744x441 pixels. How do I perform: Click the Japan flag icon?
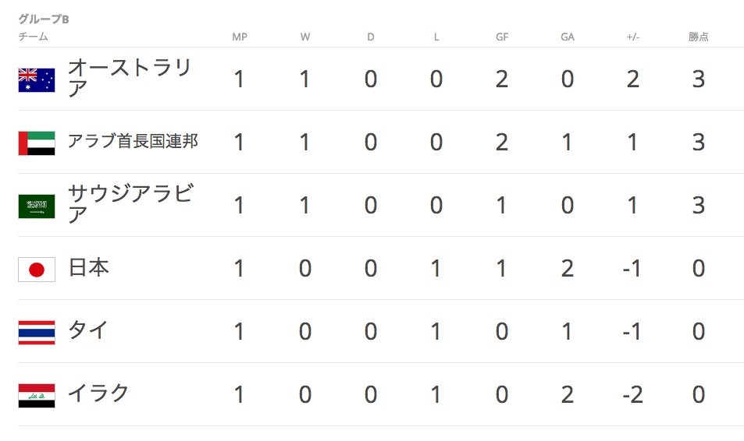[37, 270]
